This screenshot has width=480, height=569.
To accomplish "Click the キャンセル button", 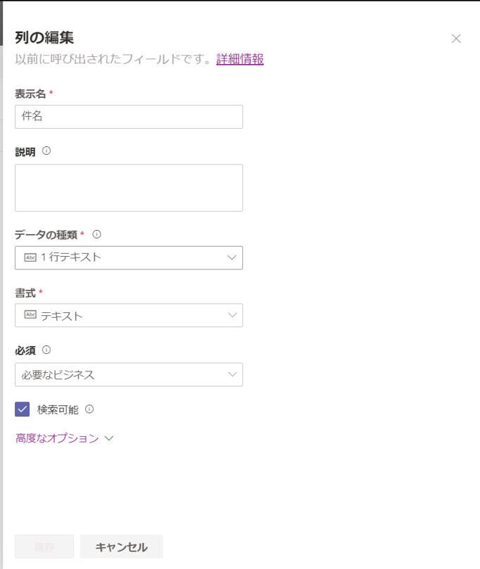I will [x=121, y=546].
